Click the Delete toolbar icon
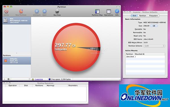170x107 pixels. tap(6, 11)
